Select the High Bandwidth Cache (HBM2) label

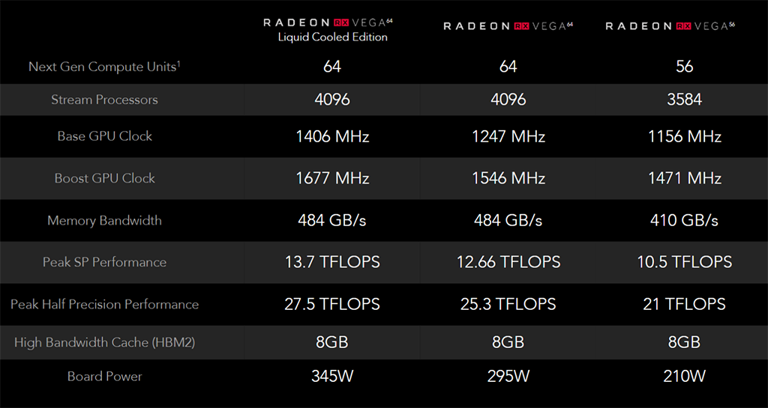point(104,342)
